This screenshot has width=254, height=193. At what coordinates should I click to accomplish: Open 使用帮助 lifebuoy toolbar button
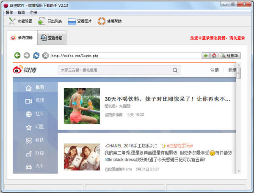click(x=110, y=21)
